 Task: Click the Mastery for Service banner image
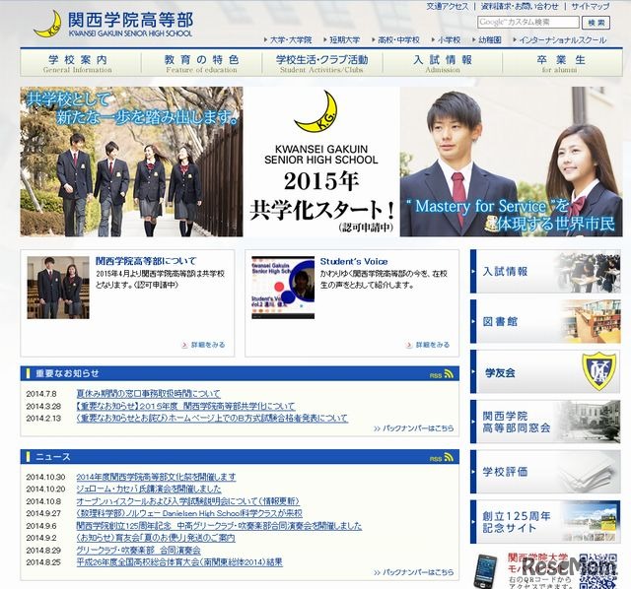pos(511,162)
